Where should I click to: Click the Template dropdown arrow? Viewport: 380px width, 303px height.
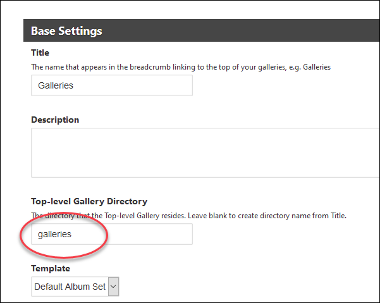(113, 287)
